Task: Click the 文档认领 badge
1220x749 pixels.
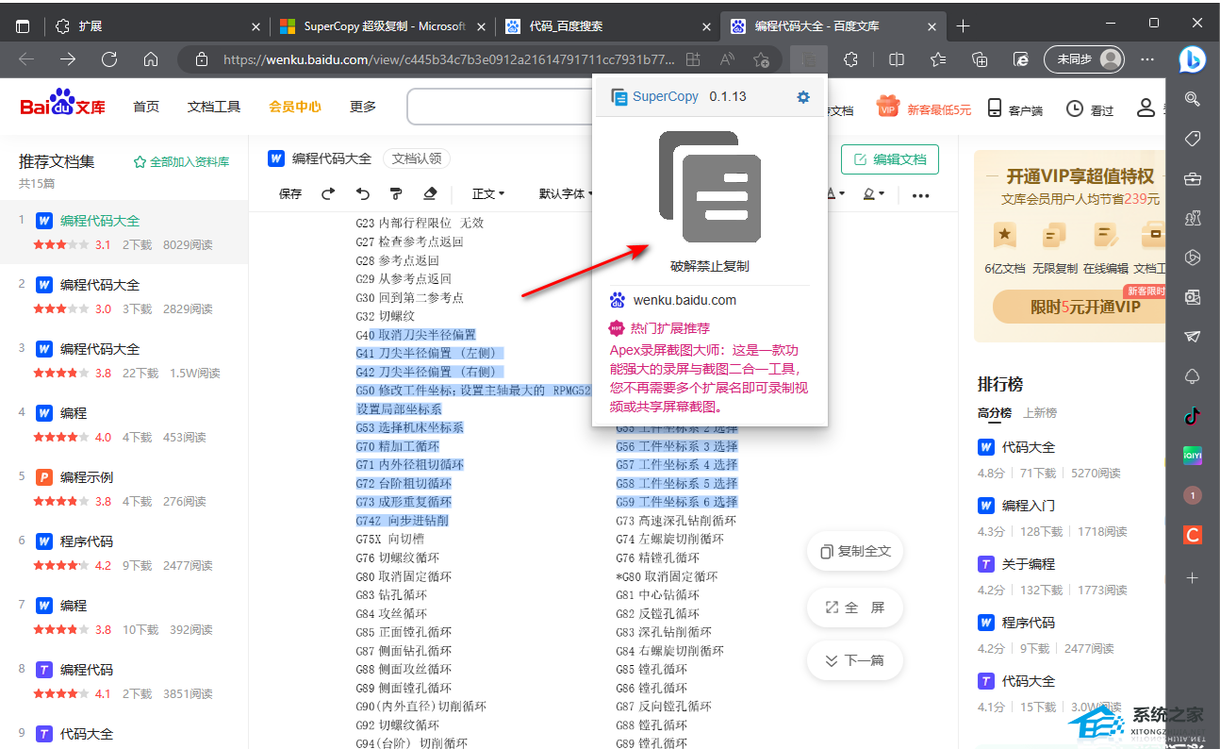Action: (x=416, y=158)
